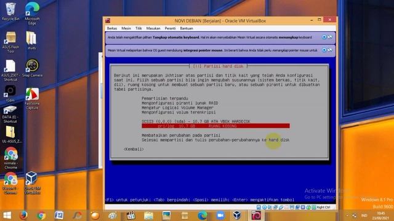Select 'Mengatur Logical Volume Manager'
394x221 pixels.
click(x=177, y=107)
